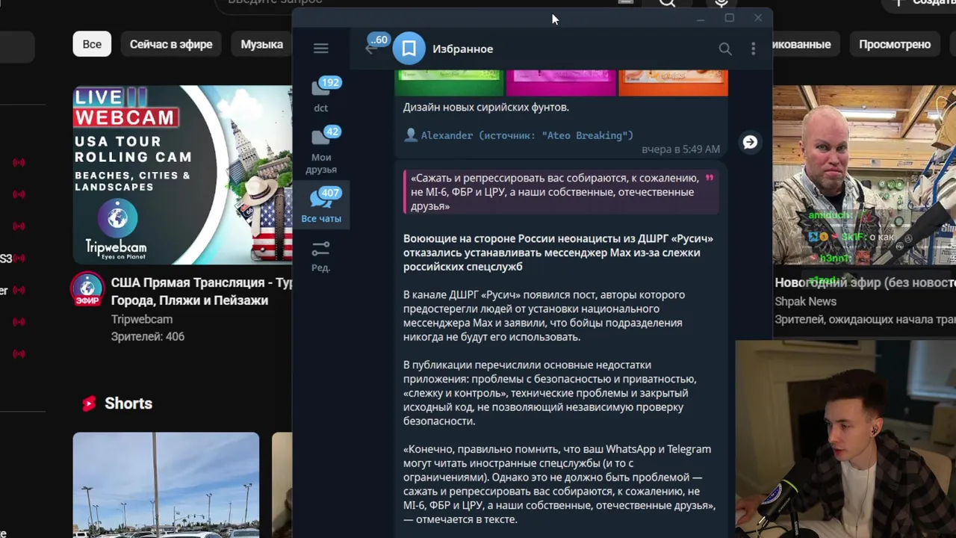Open the Shpak News channel link
The image size is (956, 538).
tap(805, 301)
